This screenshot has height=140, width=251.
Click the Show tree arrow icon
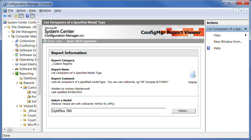point(45,41)
